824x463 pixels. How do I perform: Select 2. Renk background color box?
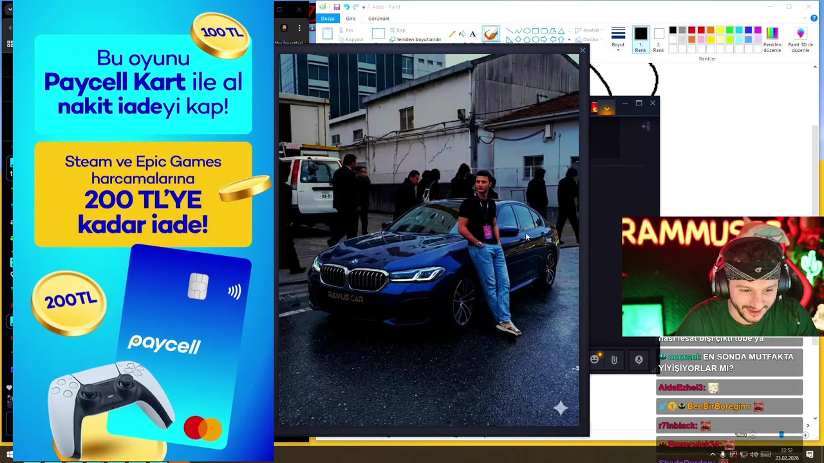tap(659, 40)
